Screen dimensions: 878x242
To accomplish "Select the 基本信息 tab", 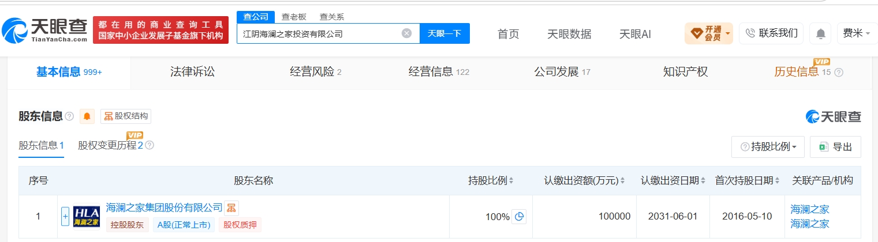I will tap(69, 72).
